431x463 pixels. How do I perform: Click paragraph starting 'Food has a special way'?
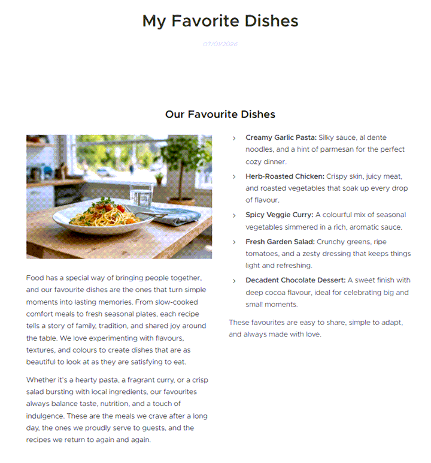(x=117, y=320)
